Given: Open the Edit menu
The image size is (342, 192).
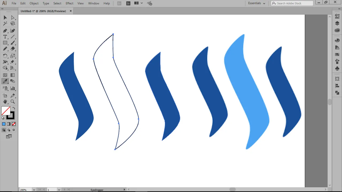Looking at the screenshot, I should [x=23, y=3].
